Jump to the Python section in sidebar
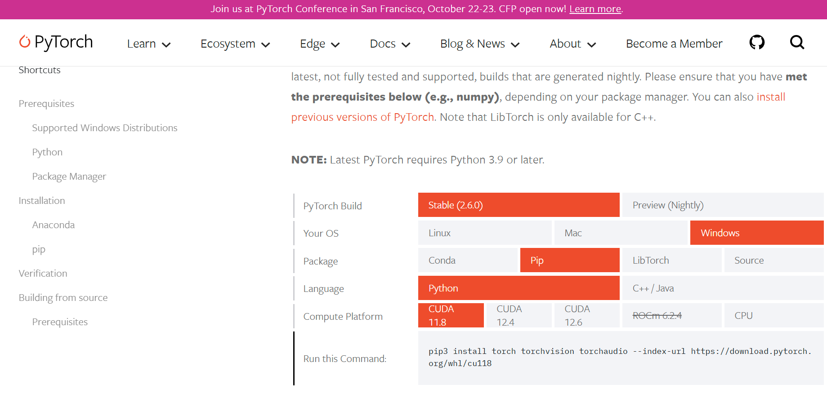 47,152
